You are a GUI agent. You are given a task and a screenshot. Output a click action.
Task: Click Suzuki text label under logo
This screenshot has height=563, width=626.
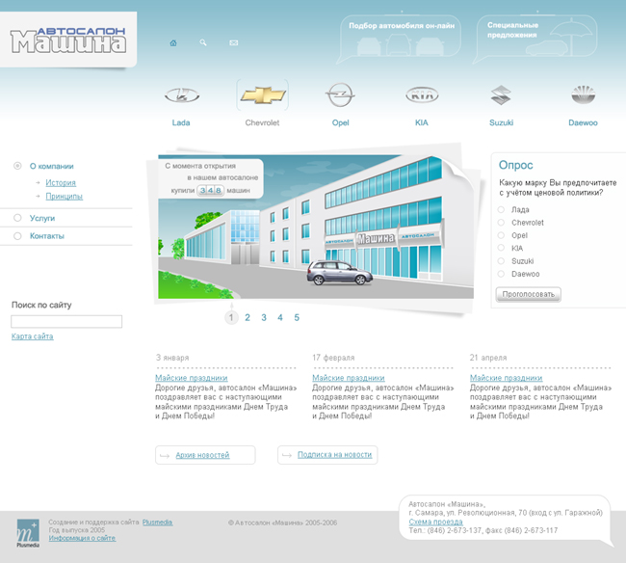tap(502, 122)
